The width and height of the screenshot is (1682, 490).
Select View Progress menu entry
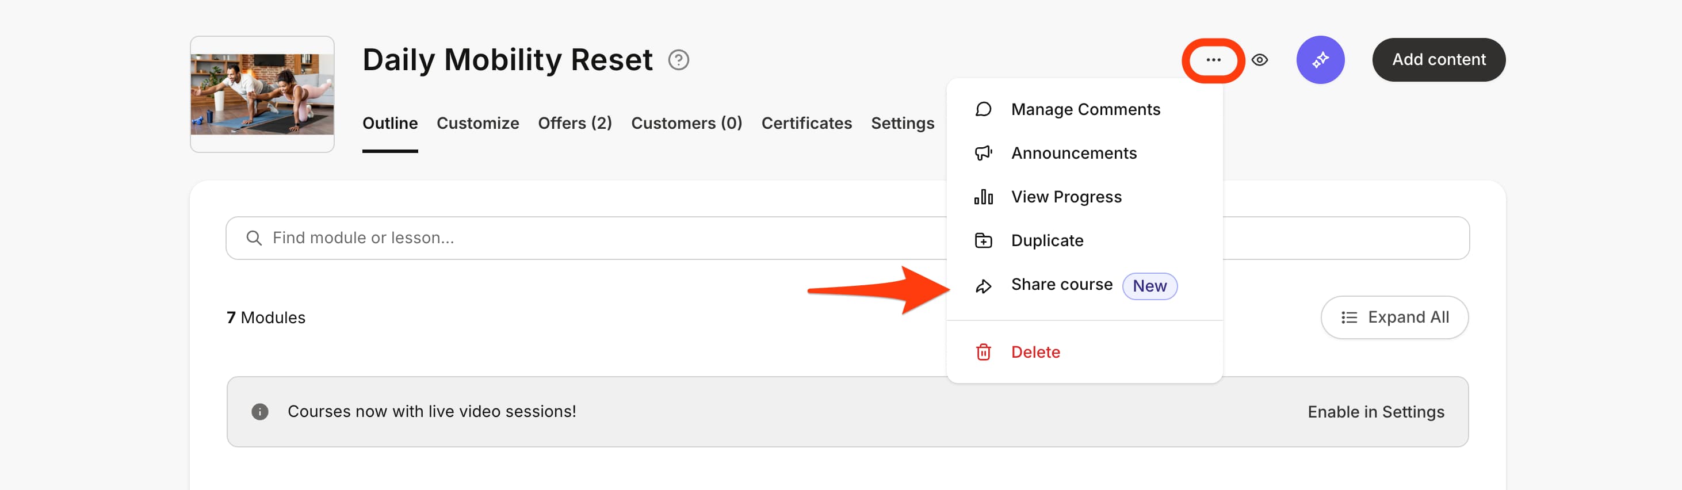coord(1084,196)
